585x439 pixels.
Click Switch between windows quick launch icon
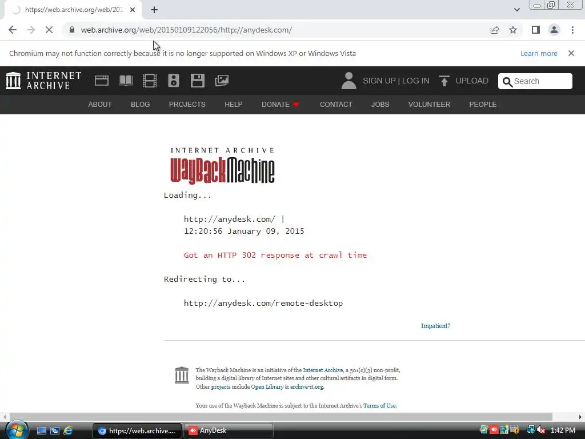pyautogui.click(x=55, y=430)
